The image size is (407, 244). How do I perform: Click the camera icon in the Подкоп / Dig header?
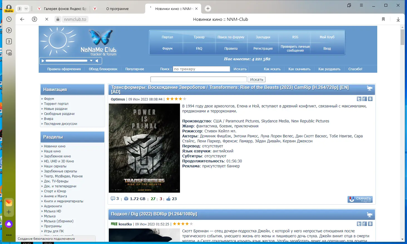[369, 215]
